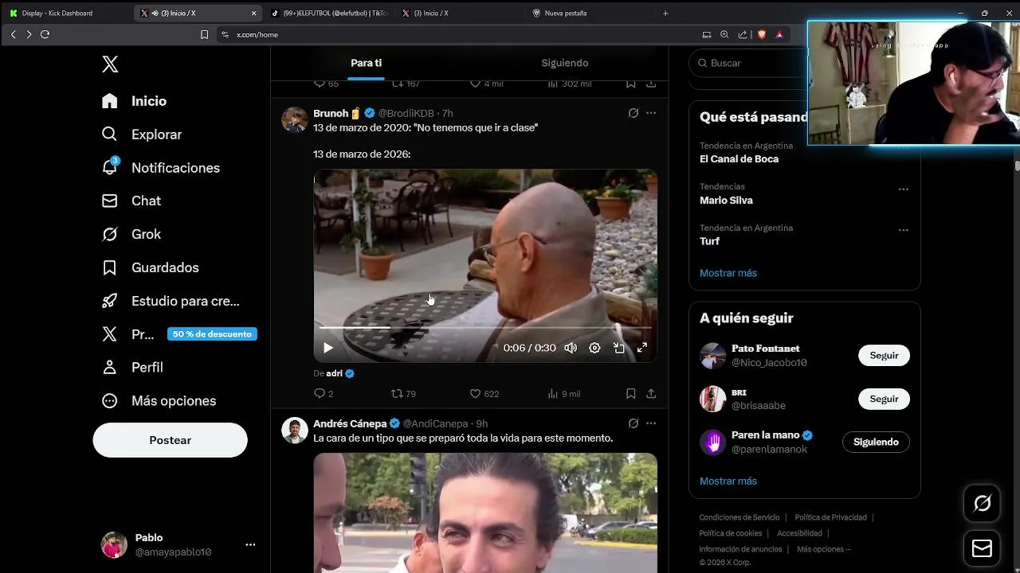
Task: Open Explorar in the sidebar
Action: [x=142, y=134]
